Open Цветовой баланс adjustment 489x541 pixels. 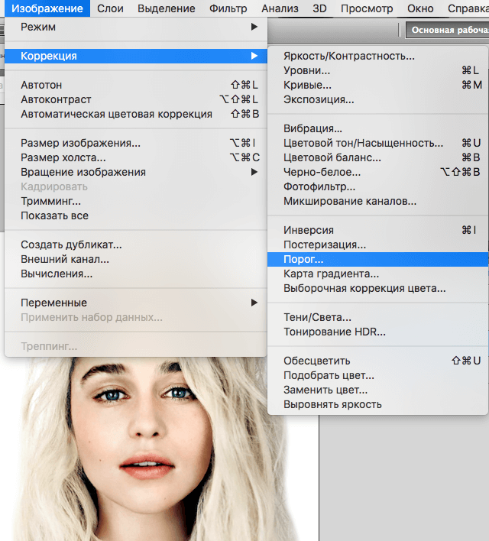click(x=378, y=157)
